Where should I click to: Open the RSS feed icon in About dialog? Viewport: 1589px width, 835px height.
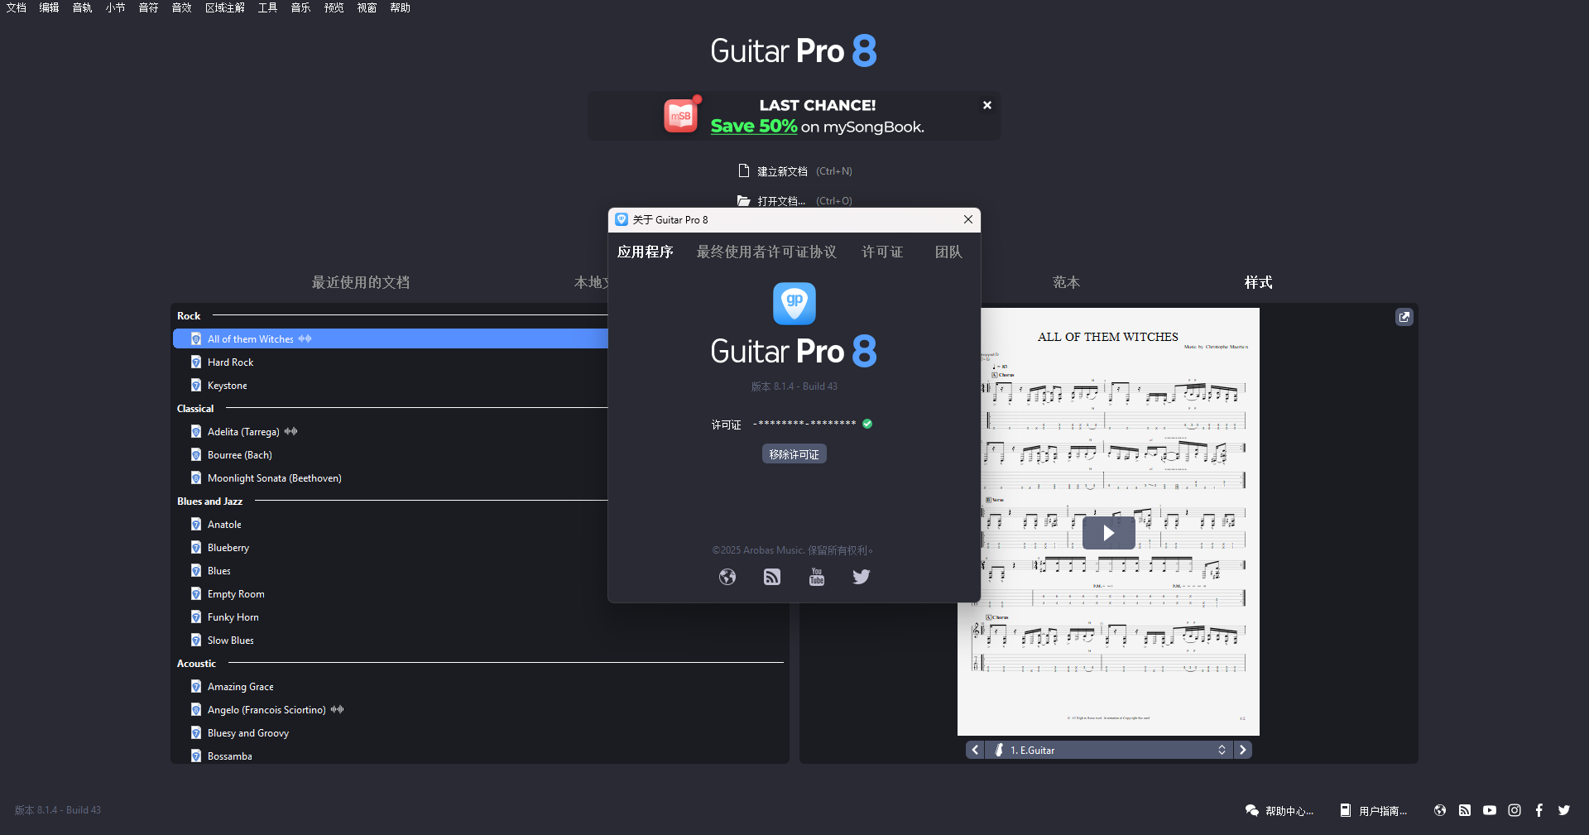pyautogui.click(x=772, y=577)
